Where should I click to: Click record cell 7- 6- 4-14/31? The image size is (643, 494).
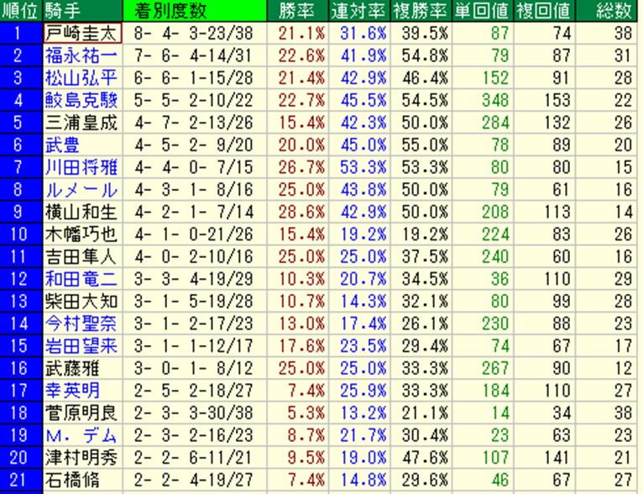pyautogui.click(x=194, y=55)
